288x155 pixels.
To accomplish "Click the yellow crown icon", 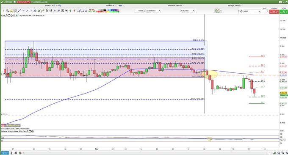I will point(11,11).
